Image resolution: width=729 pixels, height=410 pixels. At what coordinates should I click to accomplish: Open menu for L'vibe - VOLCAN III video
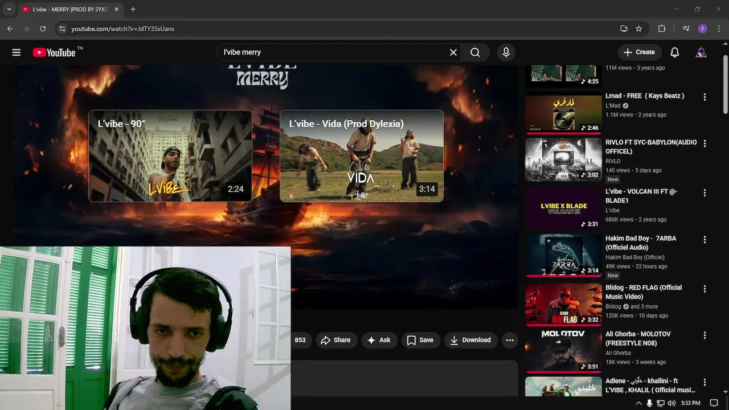click(x=705, y=193)
